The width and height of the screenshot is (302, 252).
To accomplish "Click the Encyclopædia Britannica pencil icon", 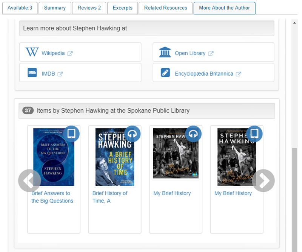I will coord(165,73).
